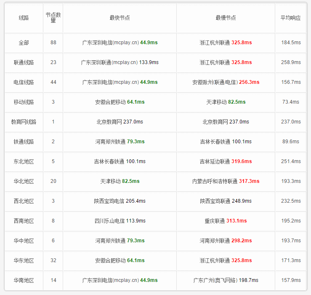Click 东北地区 region label
Screen dimensions: 311x295
pyautogui.click(x=24, y=161)
